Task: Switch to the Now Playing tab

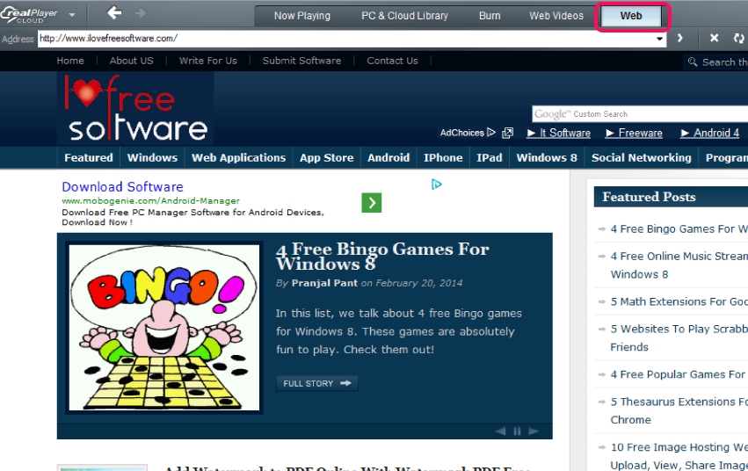Action: click(301, 16)
